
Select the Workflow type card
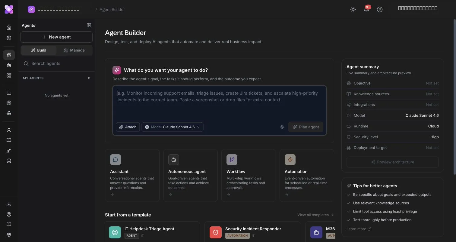click(249, 175)
